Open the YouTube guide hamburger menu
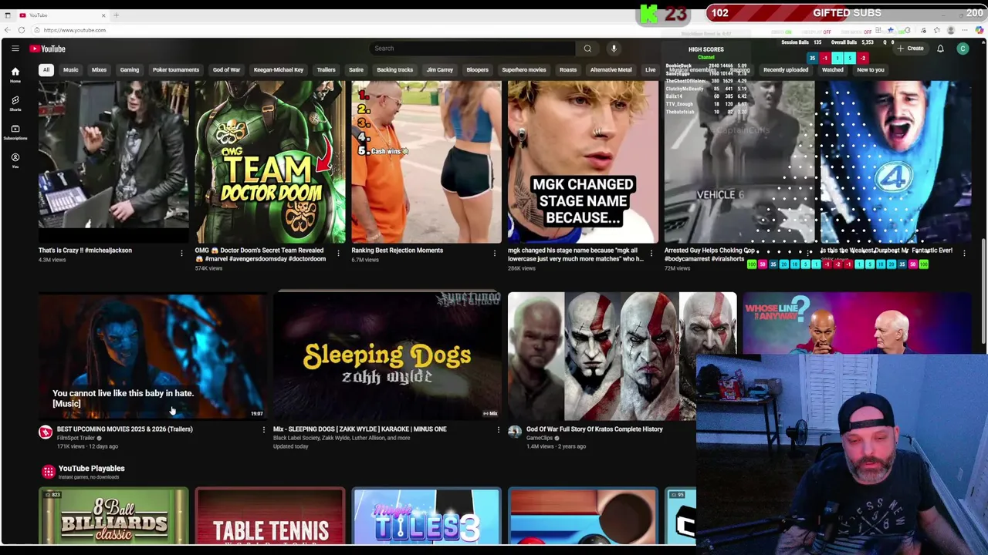This screenshot has height=555, width=988. [x=15, y=49]
